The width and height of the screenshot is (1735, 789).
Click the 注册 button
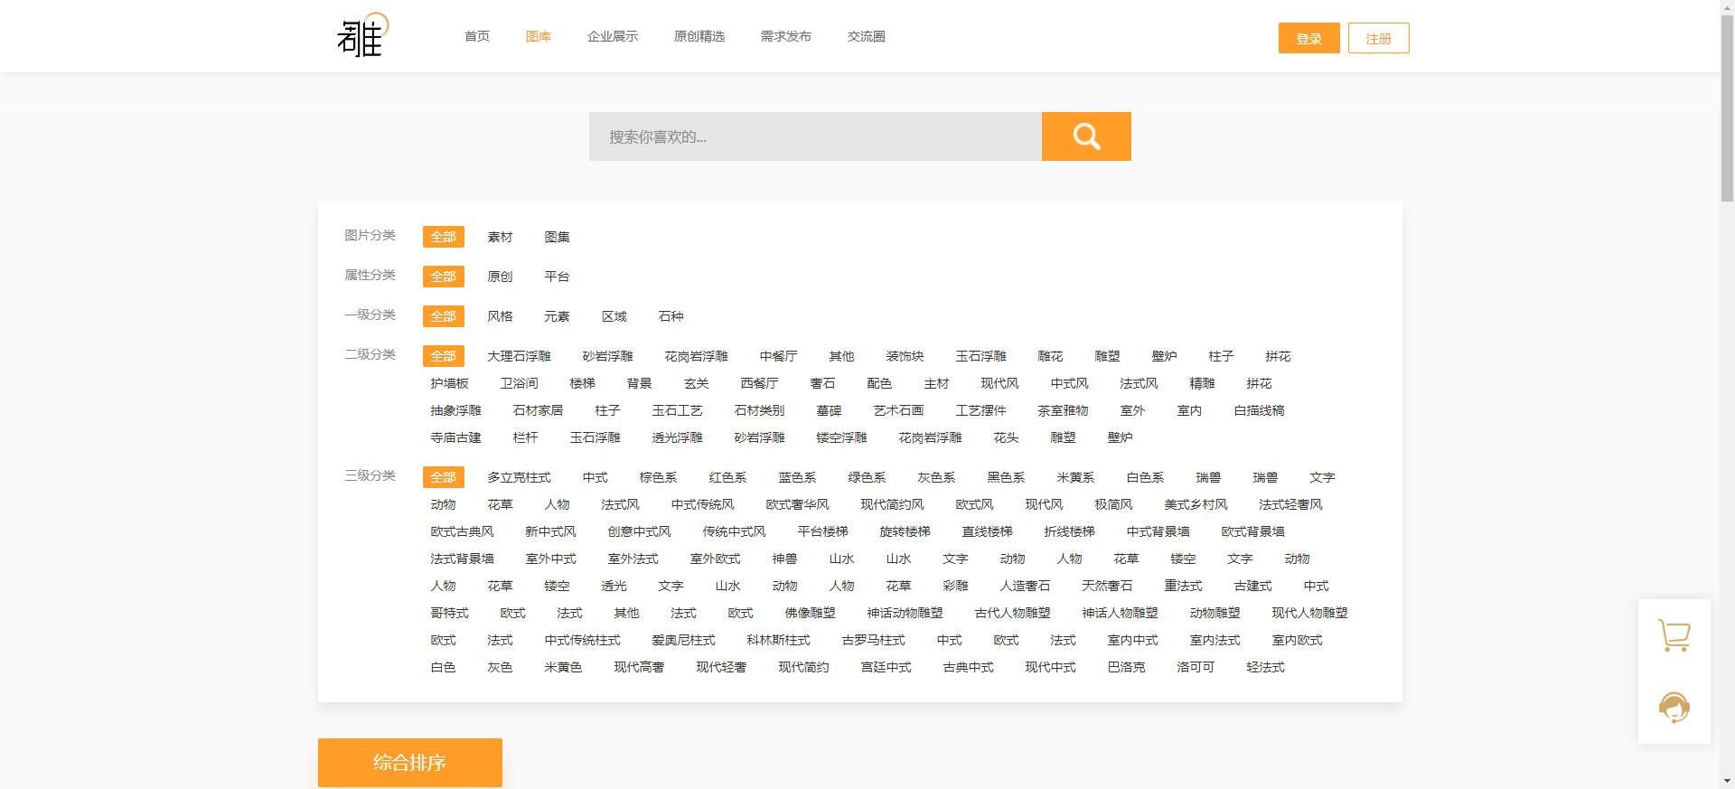pyautogui.click(x=1379, y=38)
